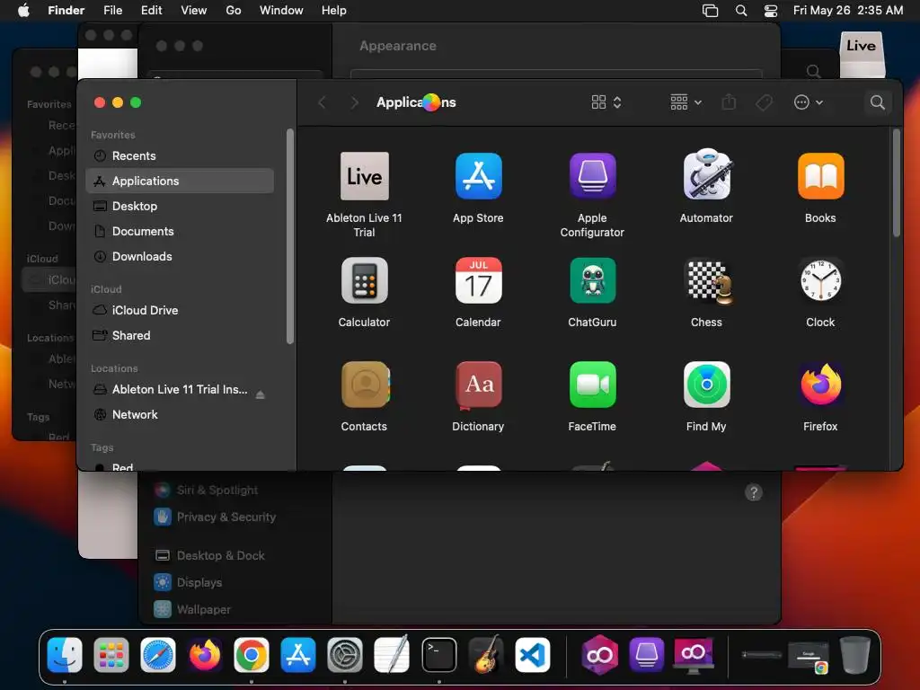Select the Calendar app icon
Image resolution: width=920 pixels, height=690 pixels.
point(478,280)
